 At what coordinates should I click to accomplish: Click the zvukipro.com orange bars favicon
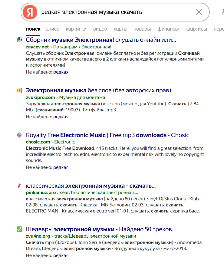[x=19, y=90]
